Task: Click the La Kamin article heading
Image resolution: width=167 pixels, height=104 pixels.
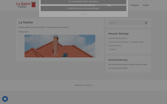Action: tap(26, 22)
